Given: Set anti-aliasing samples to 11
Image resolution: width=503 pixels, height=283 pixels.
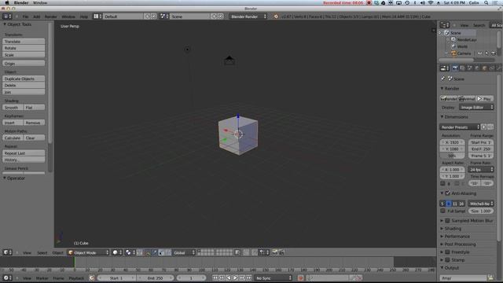Looking at the screenshot, I should pos(455,204).
